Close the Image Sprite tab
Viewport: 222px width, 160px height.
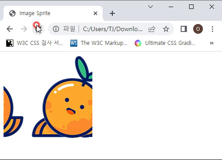click(x=95, y=13)
